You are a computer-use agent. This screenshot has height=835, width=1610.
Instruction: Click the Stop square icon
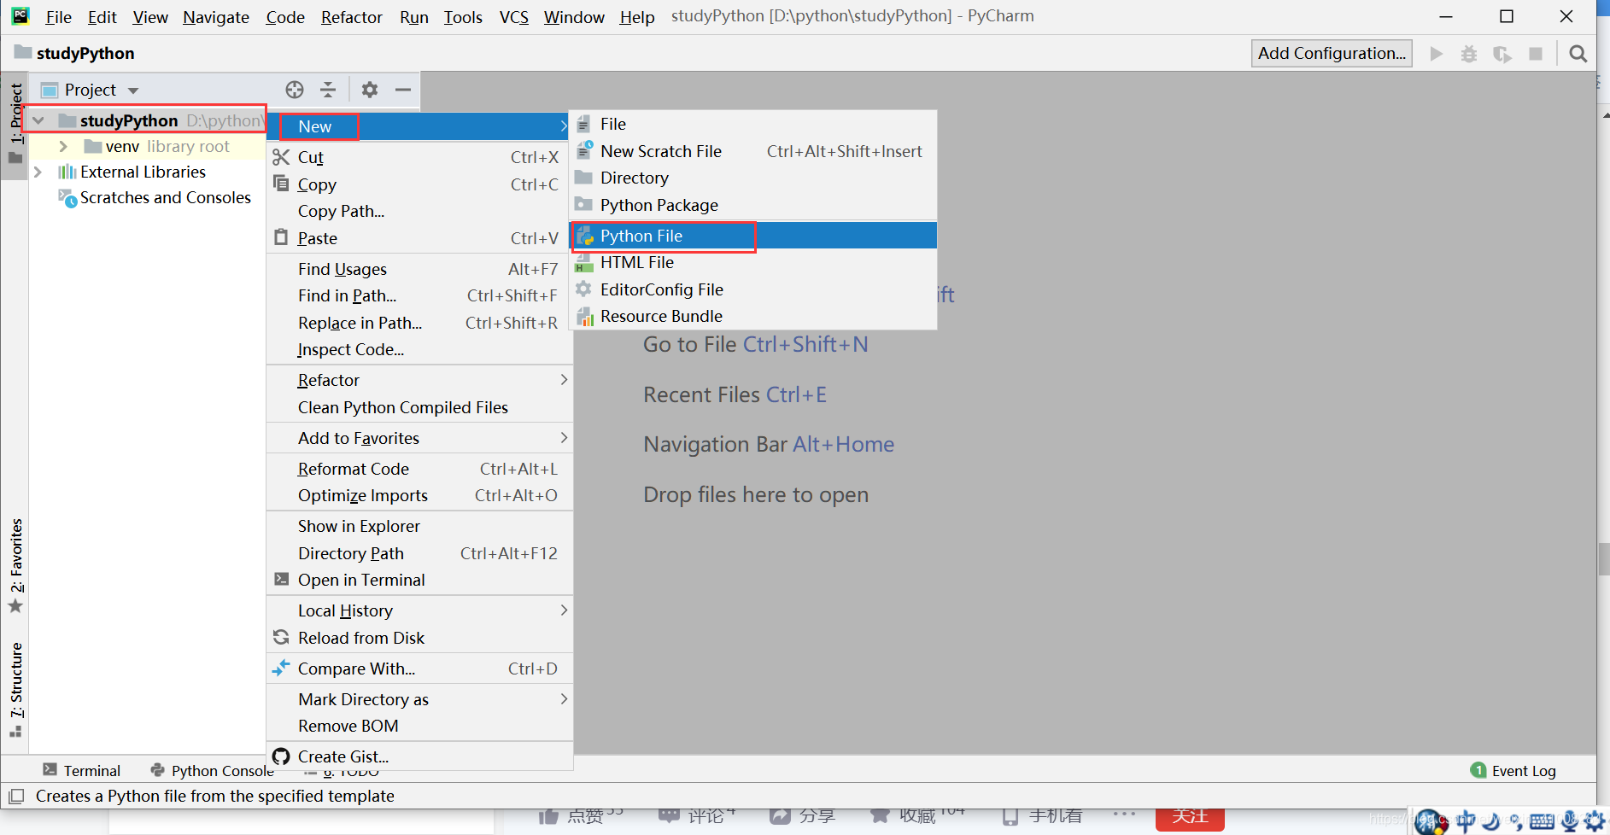(x=1536, y=54)
